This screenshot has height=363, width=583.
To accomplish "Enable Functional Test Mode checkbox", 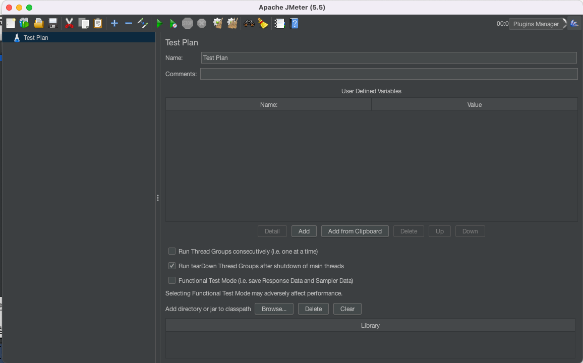I will 172,280.
